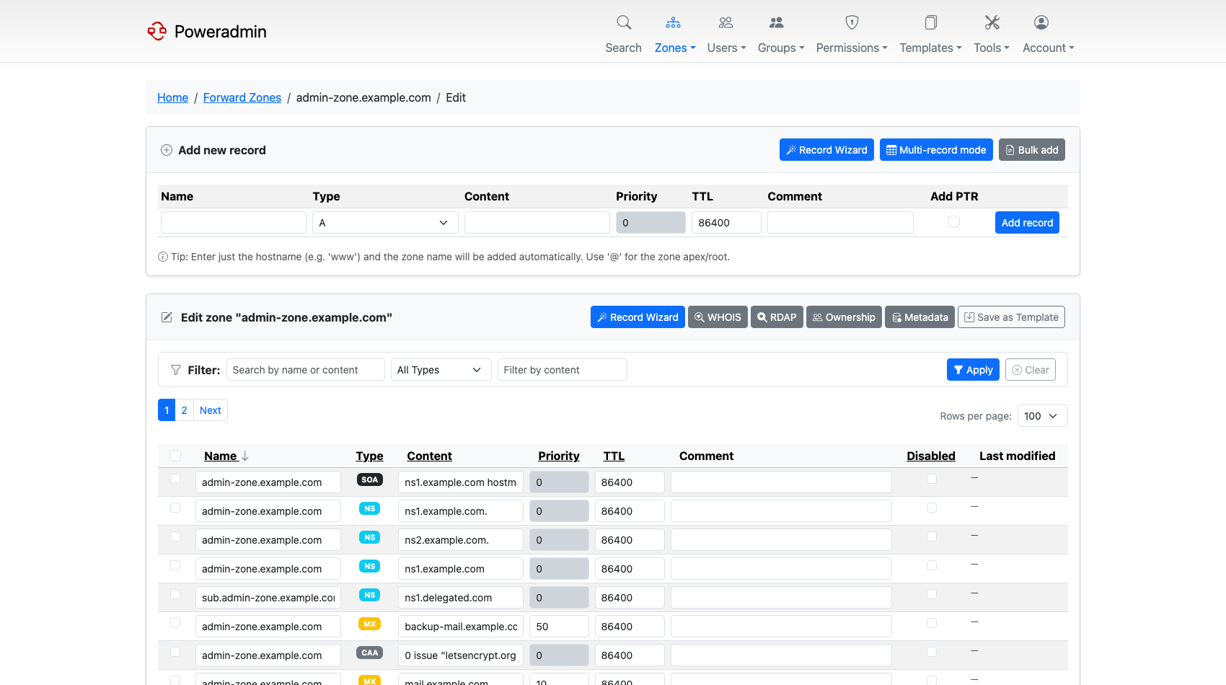Select the SOA record row checkbox
This screenshot has width=1226, height=685.
coord(175,479)
